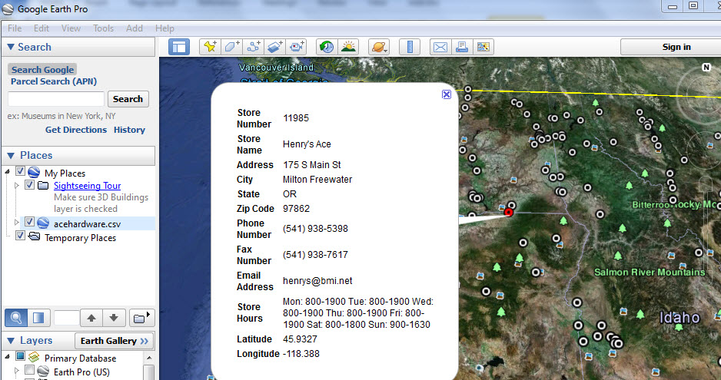Image resolution: width=721 pixels, height=380 pixels.
Task: Click the Search button
Action: pyautogui.click(x=128, y=99)
